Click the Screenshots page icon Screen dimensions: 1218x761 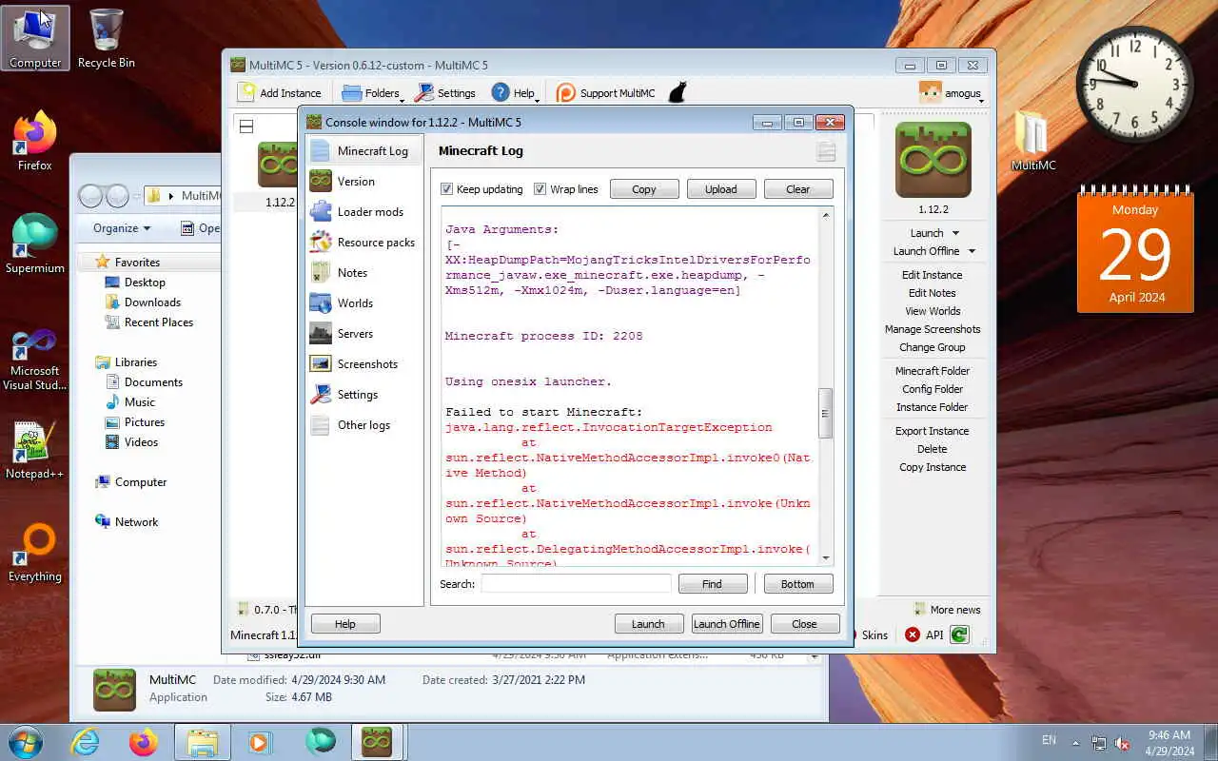point(321,363)
